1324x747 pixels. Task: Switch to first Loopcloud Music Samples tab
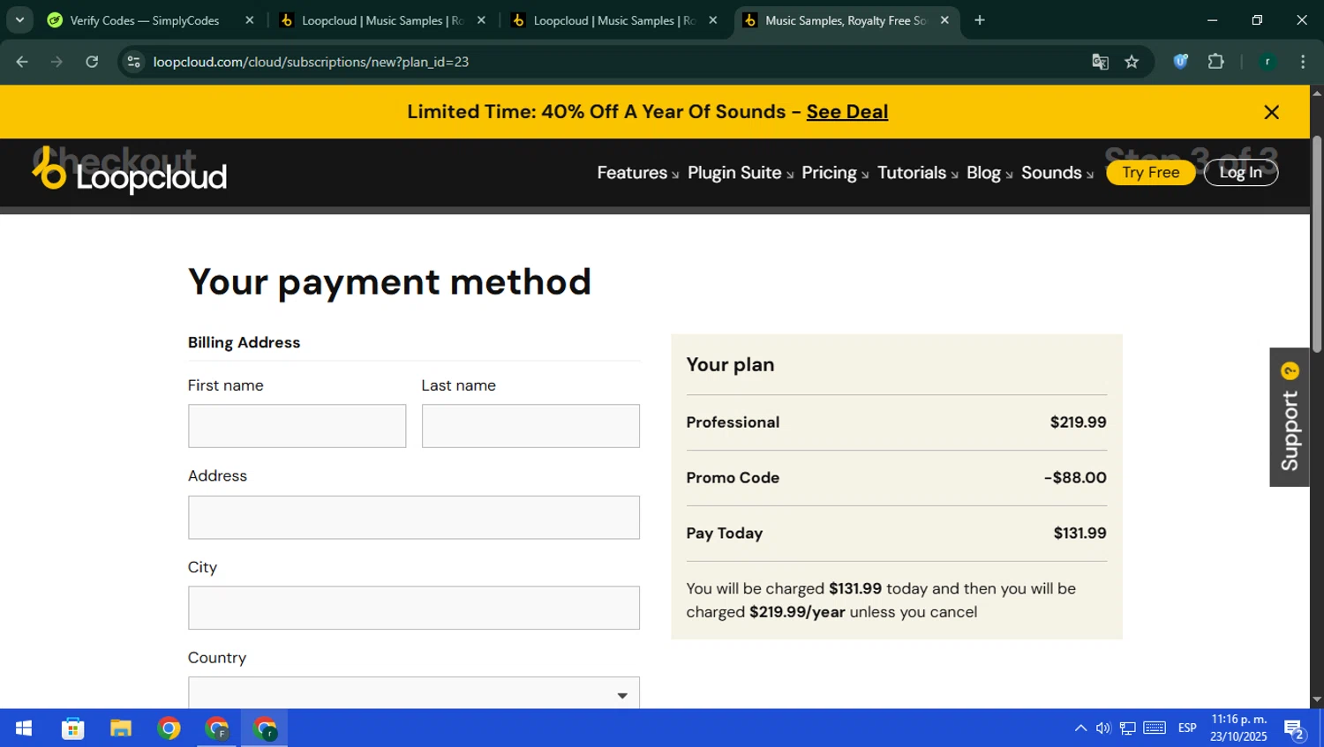[382, 20]
